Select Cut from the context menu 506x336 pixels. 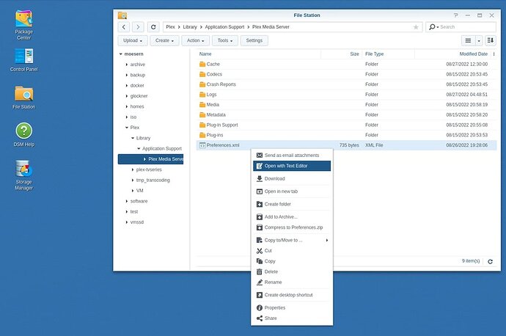click(x=292, y=251)
